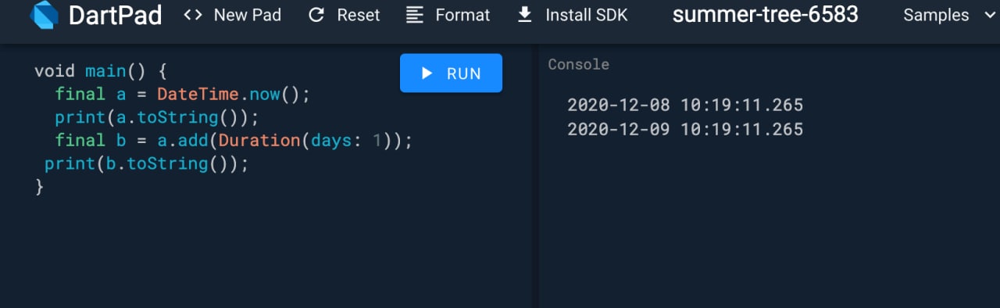Format the Dart code

point(448,15)
